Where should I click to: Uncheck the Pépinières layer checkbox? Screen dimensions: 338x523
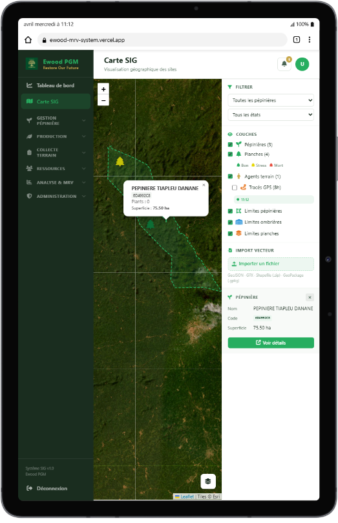230,144
